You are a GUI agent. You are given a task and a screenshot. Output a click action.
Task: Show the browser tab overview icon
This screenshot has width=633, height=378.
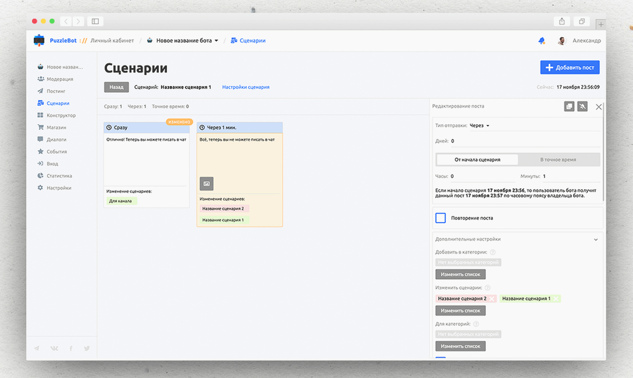582,22
